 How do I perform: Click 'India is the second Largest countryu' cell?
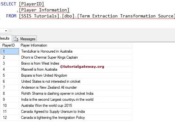[x=75, y=100]
